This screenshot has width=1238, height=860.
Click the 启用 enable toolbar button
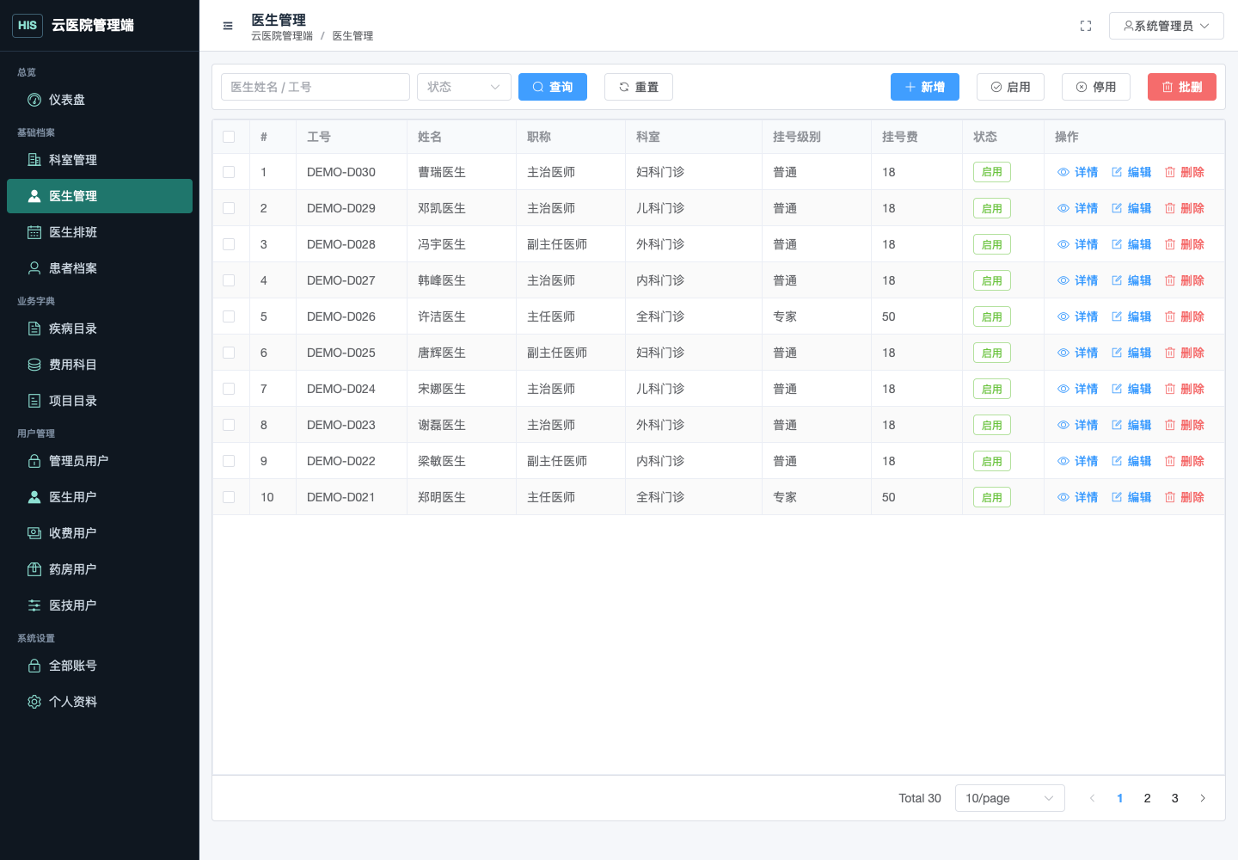(1010, 87)
